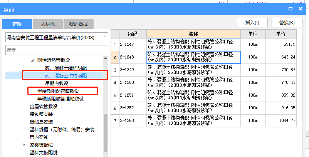Viewport: 309px width, 157px height.
Task: Click the 名称 column header
Action: 193,34
